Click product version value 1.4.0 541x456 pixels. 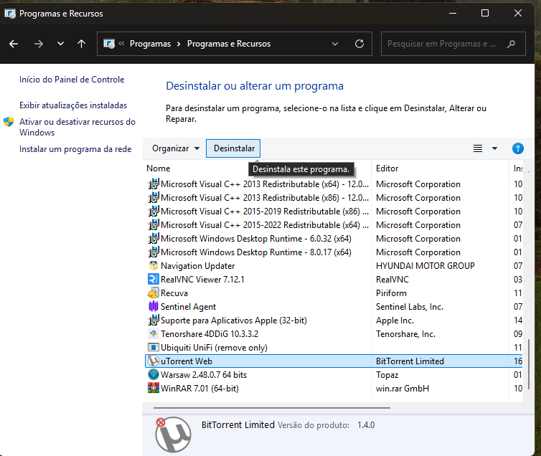pos(366,425)
